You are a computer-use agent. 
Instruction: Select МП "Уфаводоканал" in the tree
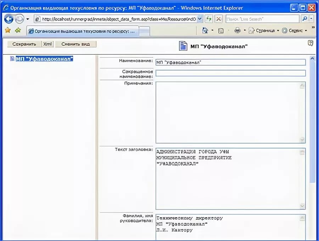point(44,59)
